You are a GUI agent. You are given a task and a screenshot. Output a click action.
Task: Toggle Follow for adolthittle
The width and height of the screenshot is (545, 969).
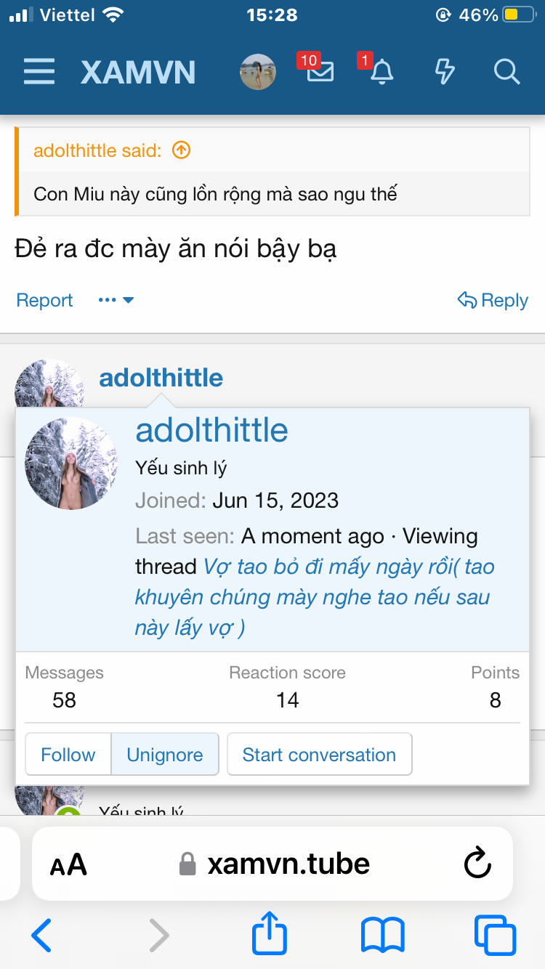(68, 755)
